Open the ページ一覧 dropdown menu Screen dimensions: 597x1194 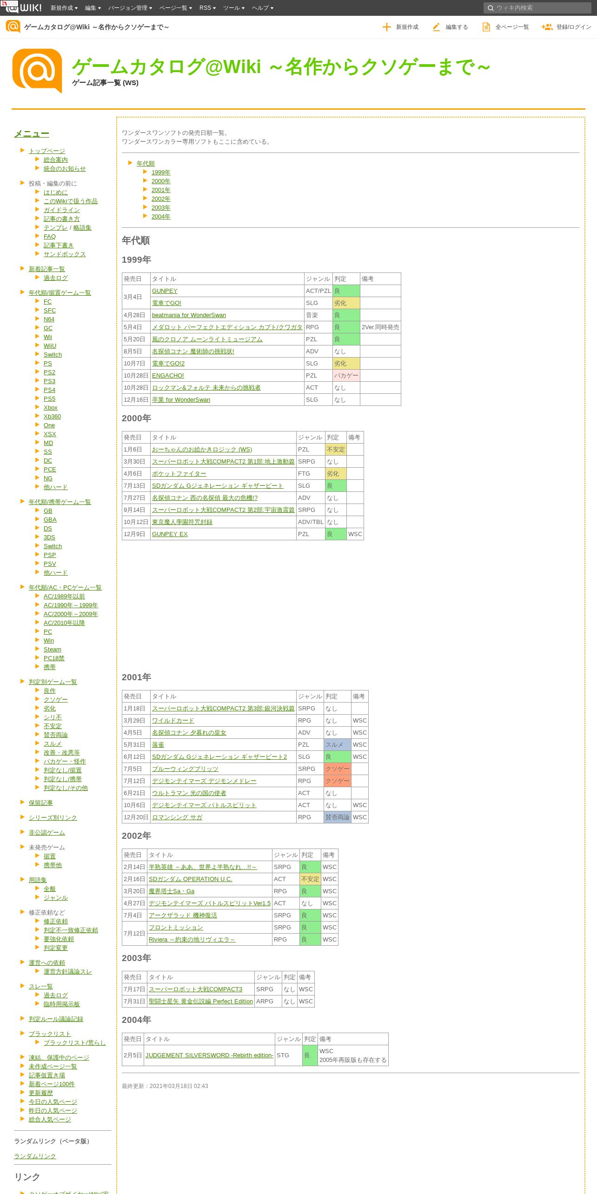(x=176, y=8)
